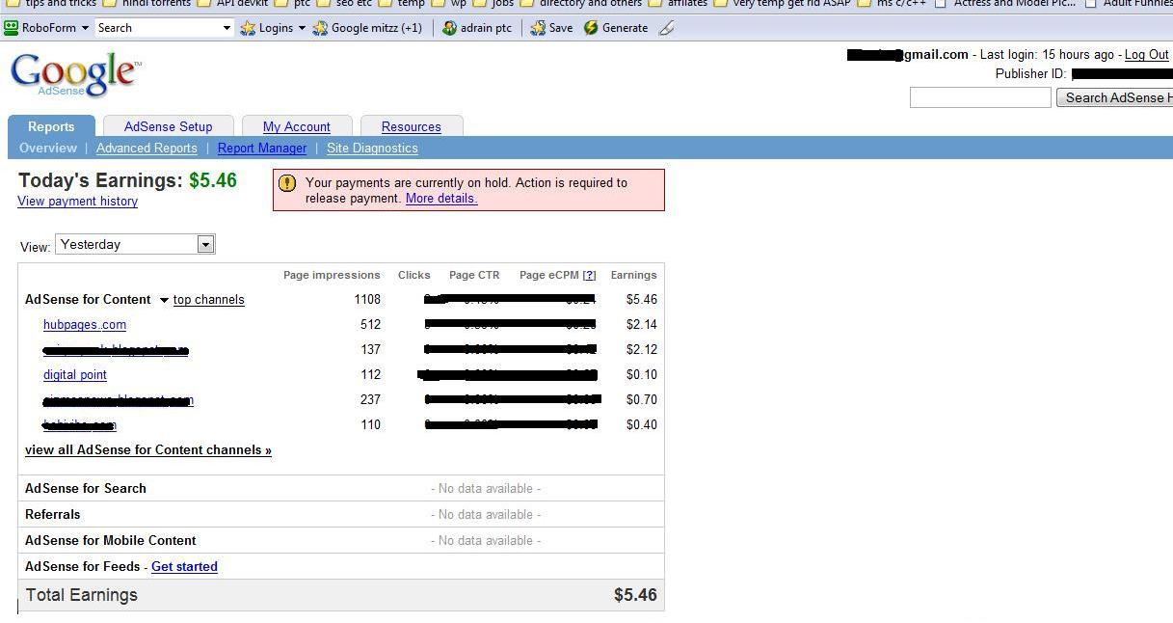Open Site Diagnostics
The width and height of the screenshot is (1173, 623).
click(372, 149)
